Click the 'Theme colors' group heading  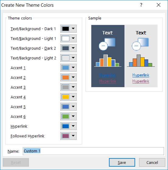pos(20,18)
